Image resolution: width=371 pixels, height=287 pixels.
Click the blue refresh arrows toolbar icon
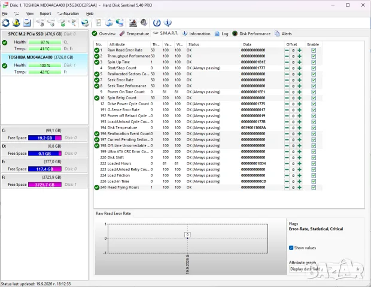tap(6, 23)
